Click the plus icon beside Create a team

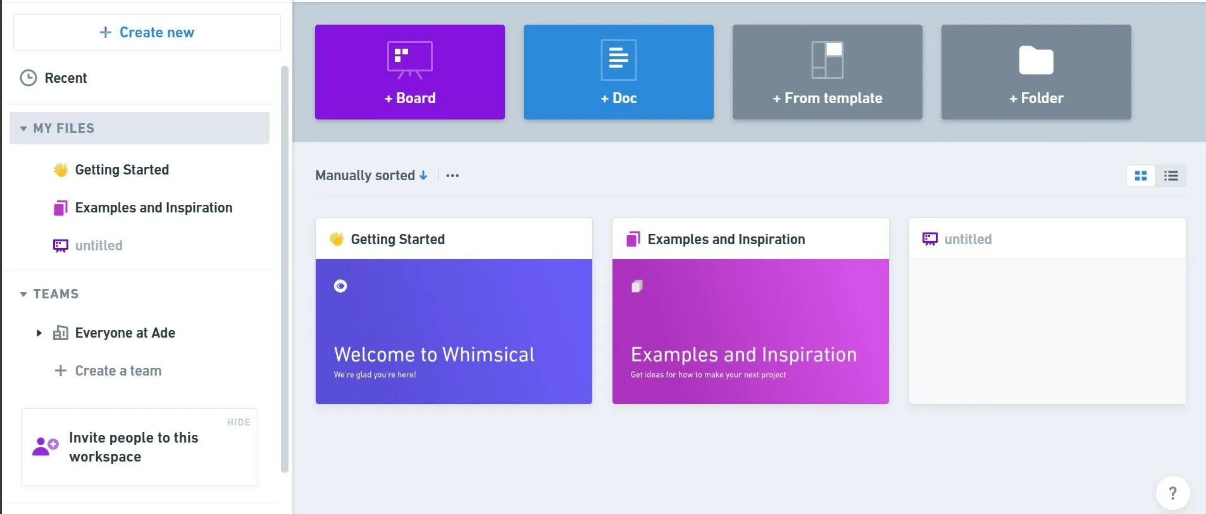[61, 370]
